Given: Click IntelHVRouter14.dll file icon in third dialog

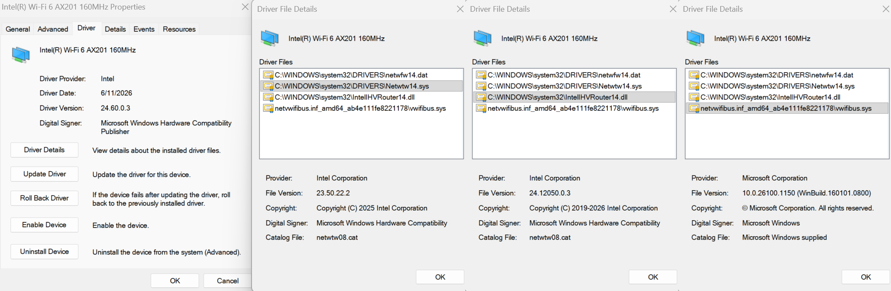Looking at the screenshot, I should (x=694, y=97).
